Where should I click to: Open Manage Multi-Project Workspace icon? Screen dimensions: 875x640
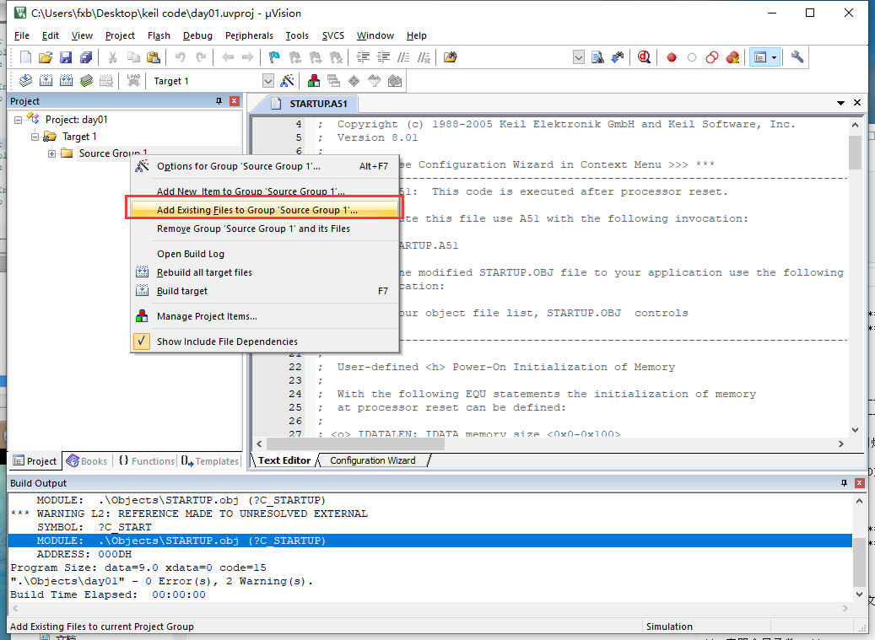point(333,81)
